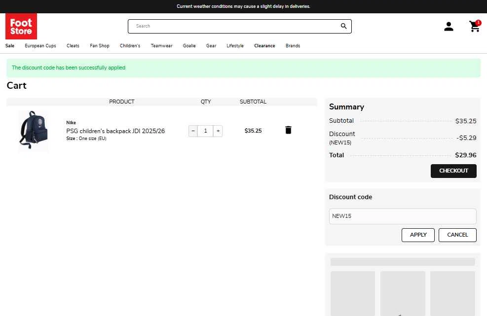Open the Teamwear menu

tap(161, 46)
